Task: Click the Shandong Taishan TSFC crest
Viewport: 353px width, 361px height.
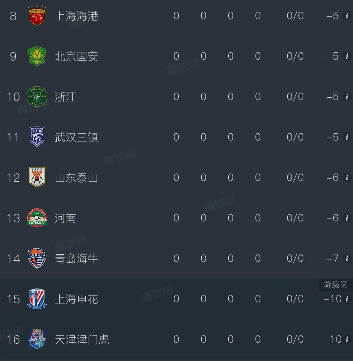Action: click(x=37, y=177)
